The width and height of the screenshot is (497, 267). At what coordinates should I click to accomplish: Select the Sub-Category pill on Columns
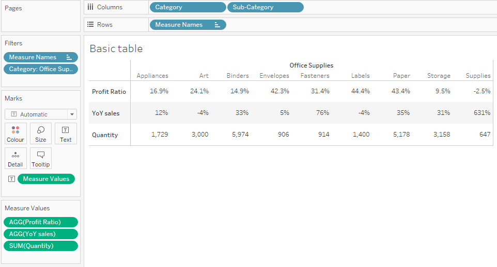tap(265, 7)
